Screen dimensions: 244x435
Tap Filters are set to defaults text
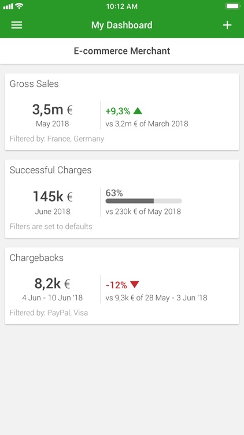(51, 227)
